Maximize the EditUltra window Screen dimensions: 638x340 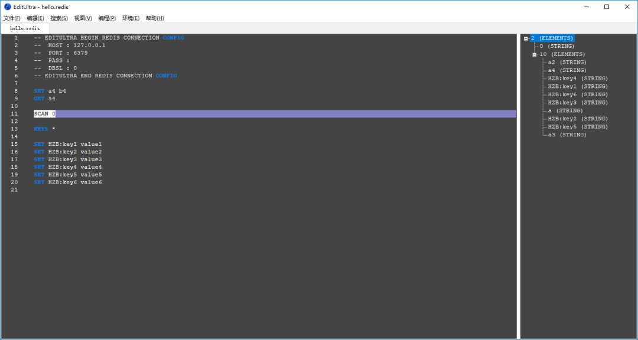point(607,7)
